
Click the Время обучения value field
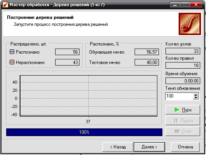click(183, 81)
